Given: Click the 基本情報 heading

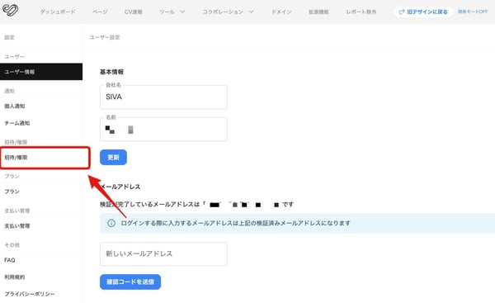Looking at the screenshot, I should 111,72.
